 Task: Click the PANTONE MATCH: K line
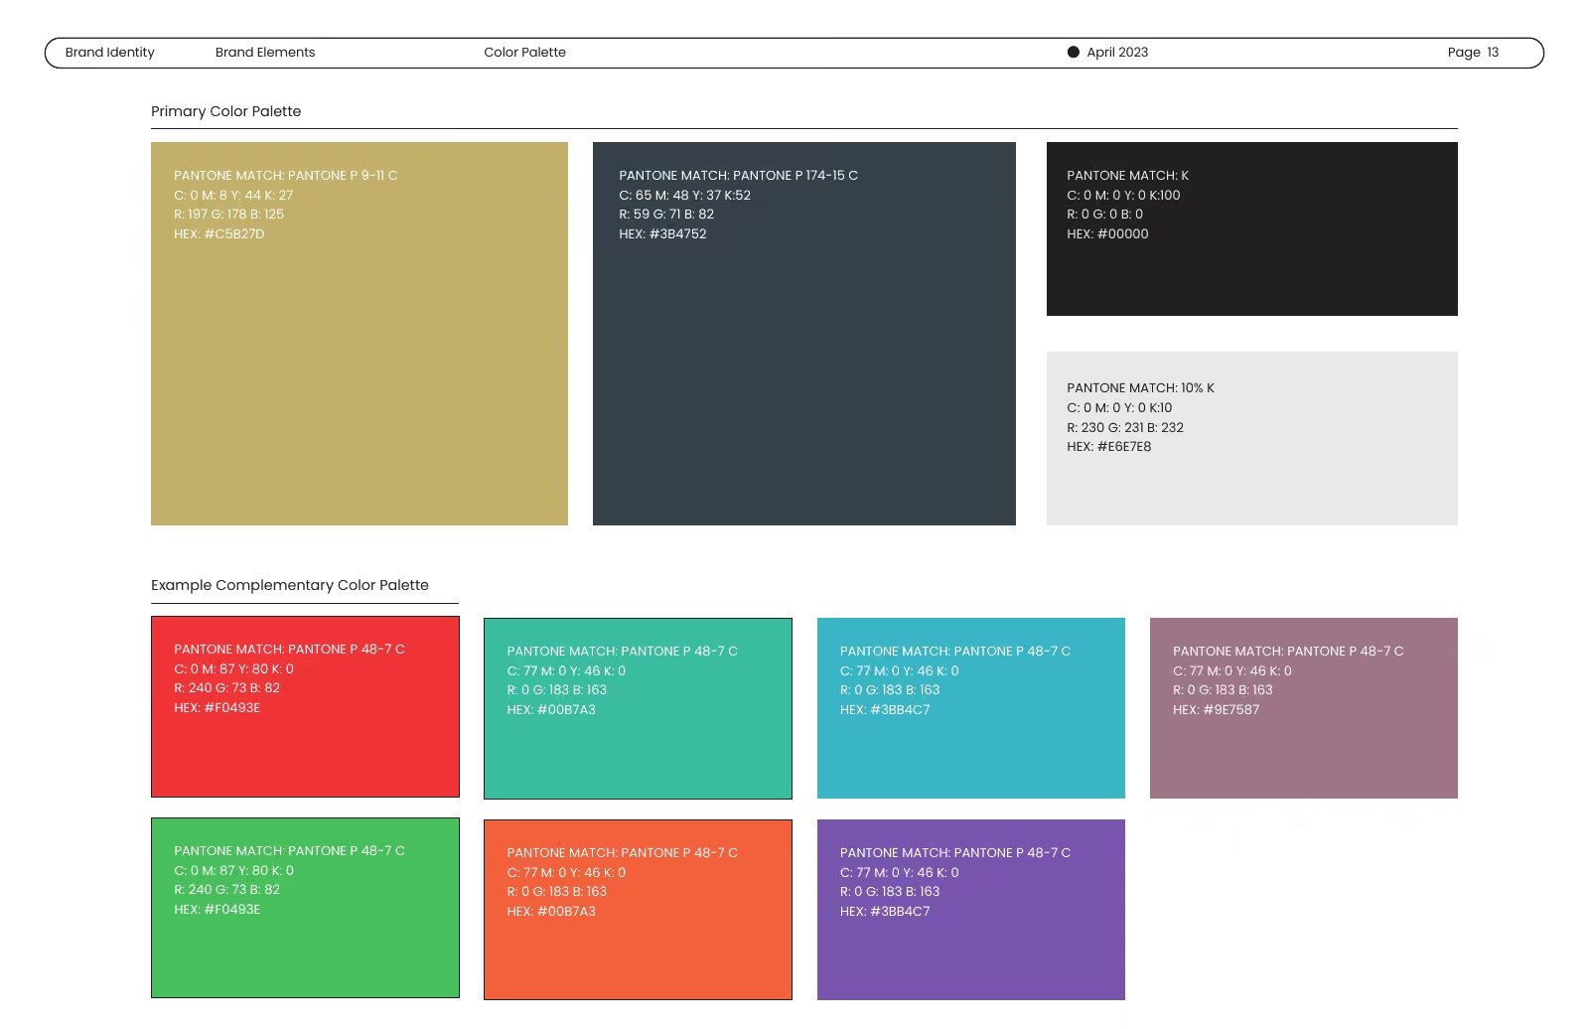[1127, 176]
